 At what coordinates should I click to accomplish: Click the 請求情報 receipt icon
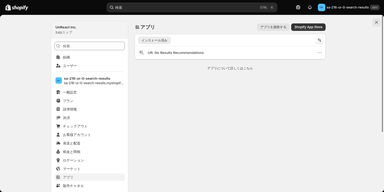pyautogui.click(x=58, y=109)
